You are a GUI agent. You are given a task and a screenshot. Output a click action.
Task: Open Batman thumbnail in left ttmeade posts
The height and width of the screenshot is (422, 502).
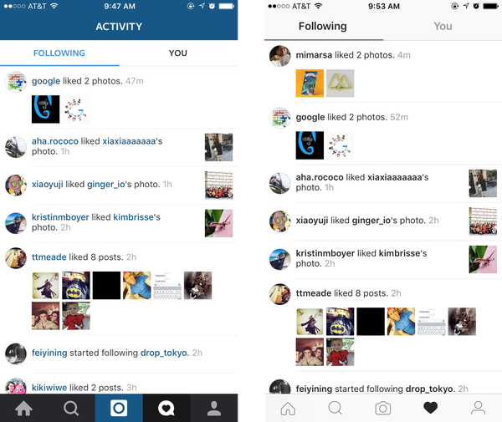click(76, 286)
